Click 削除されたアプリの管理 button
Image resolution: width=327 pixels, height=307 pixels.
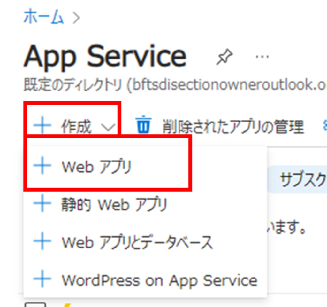tap(220, 126)
